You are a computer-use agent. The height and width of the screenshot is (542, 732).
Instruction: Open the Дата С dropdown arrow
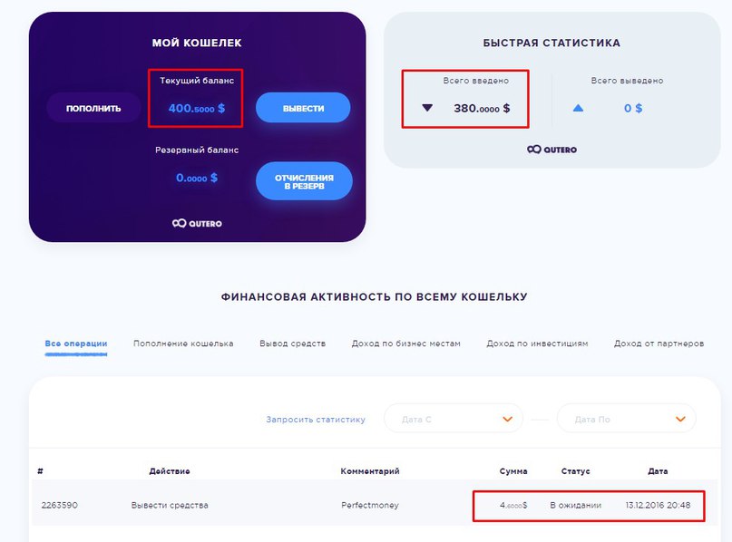(507, 419)
